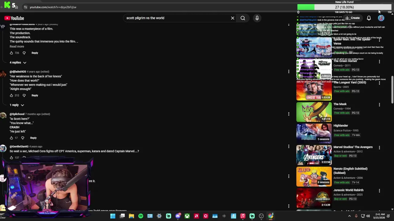Reply to the @djfaded420 comment
This screenshot has width=394, height=221.
(x=35, y=95)
